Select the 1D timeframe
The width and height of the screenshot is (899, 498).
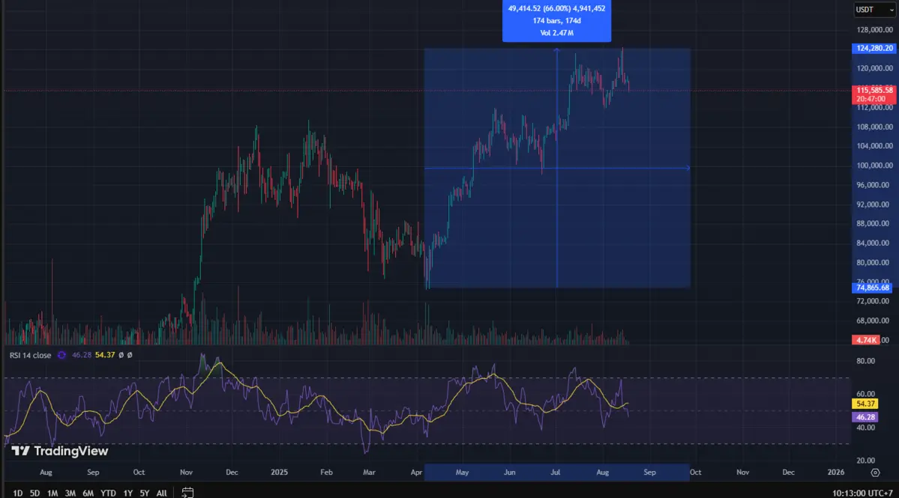[16, 493]
